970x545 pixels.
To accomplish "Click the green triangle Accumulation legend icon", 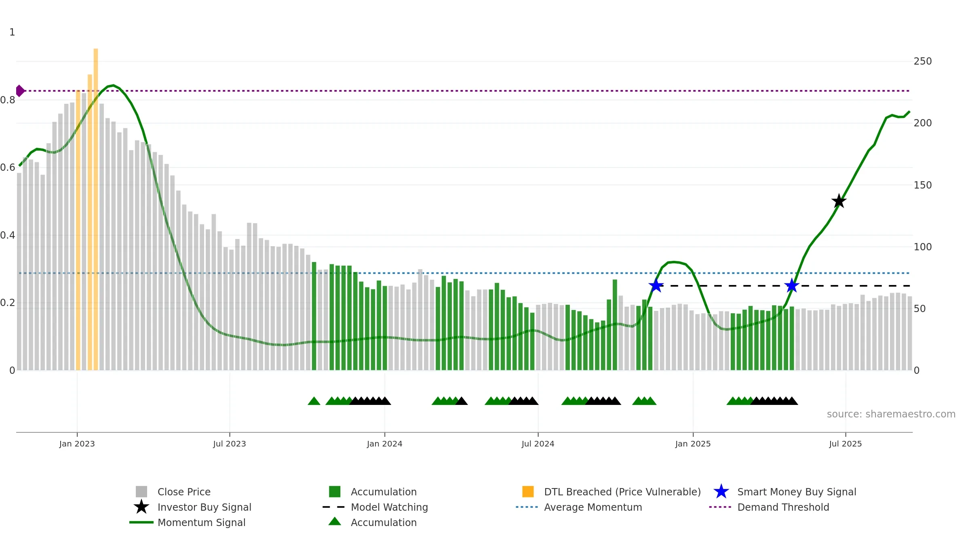I will tap(335, 521).
